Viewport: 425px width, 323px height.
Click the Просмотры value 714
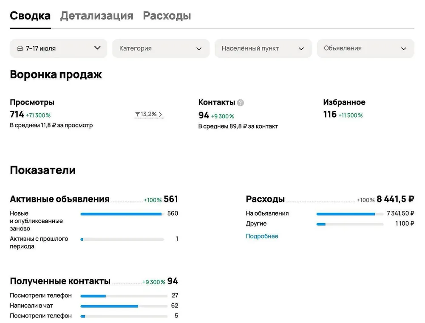pyautogui.click(x=17, y=114)
